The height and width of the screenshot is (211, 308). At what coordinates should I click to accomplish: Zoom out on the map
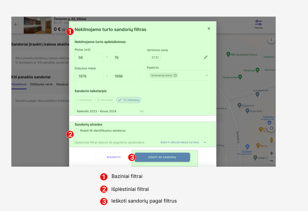click(271, 161)
